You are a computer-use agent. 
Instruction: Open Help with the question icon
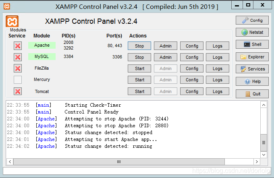[252, 81]
